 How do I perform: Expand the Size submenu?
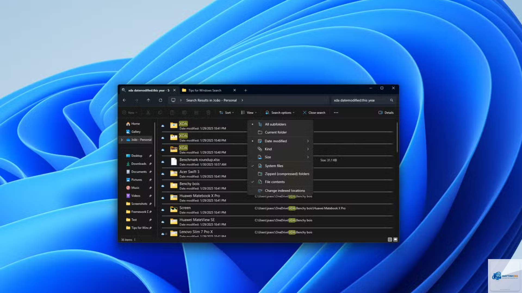280,157
